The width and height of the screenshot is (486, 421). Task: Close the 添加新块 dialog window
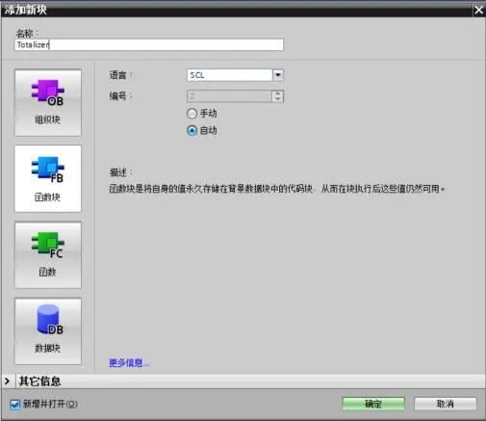click(478, 10)
